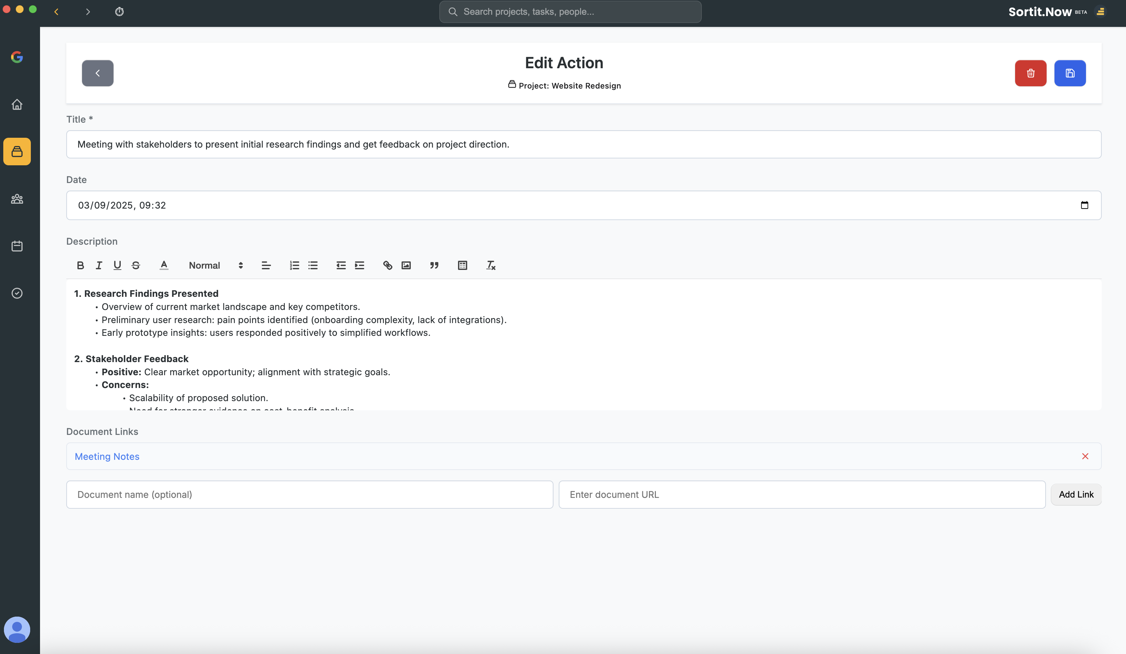
Task: Open the text color picker
Action: [x=164, y=265]
